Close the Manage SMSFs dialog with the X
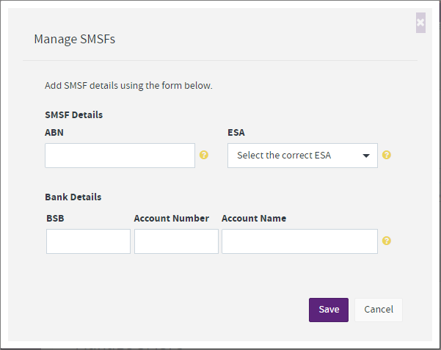The image size is (441, 350). [420, 23]
